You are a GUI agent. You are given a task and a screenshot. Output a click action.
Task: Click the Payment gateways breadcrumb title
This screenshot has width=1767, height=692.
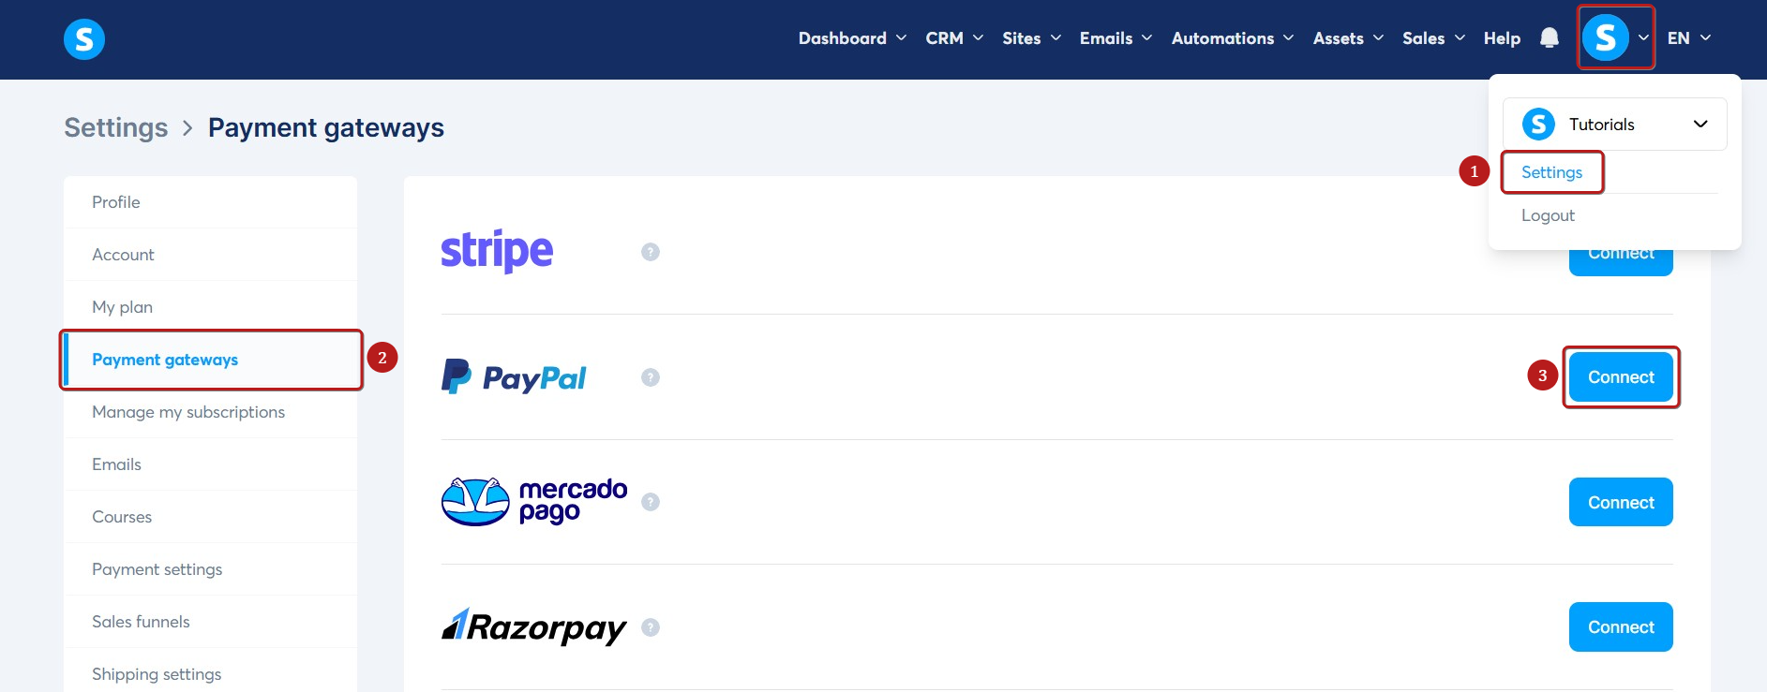pyautogui.click(x=326, y=127)
